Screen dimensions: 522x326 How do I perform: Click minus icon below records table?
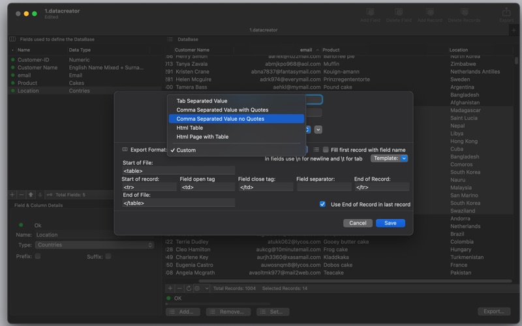click(179, 288)
